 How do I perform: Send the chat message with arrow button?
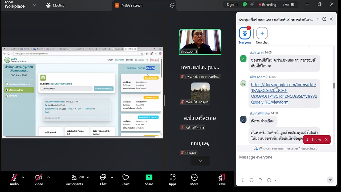click(330, 180)
